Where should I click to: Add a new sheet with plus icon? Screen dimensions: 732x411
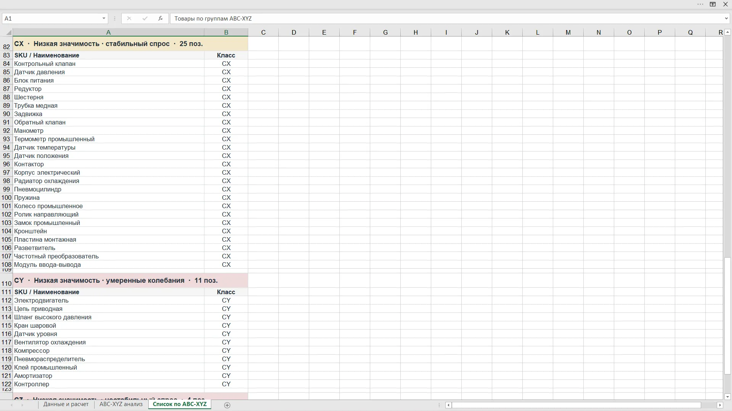click(227, 405)
